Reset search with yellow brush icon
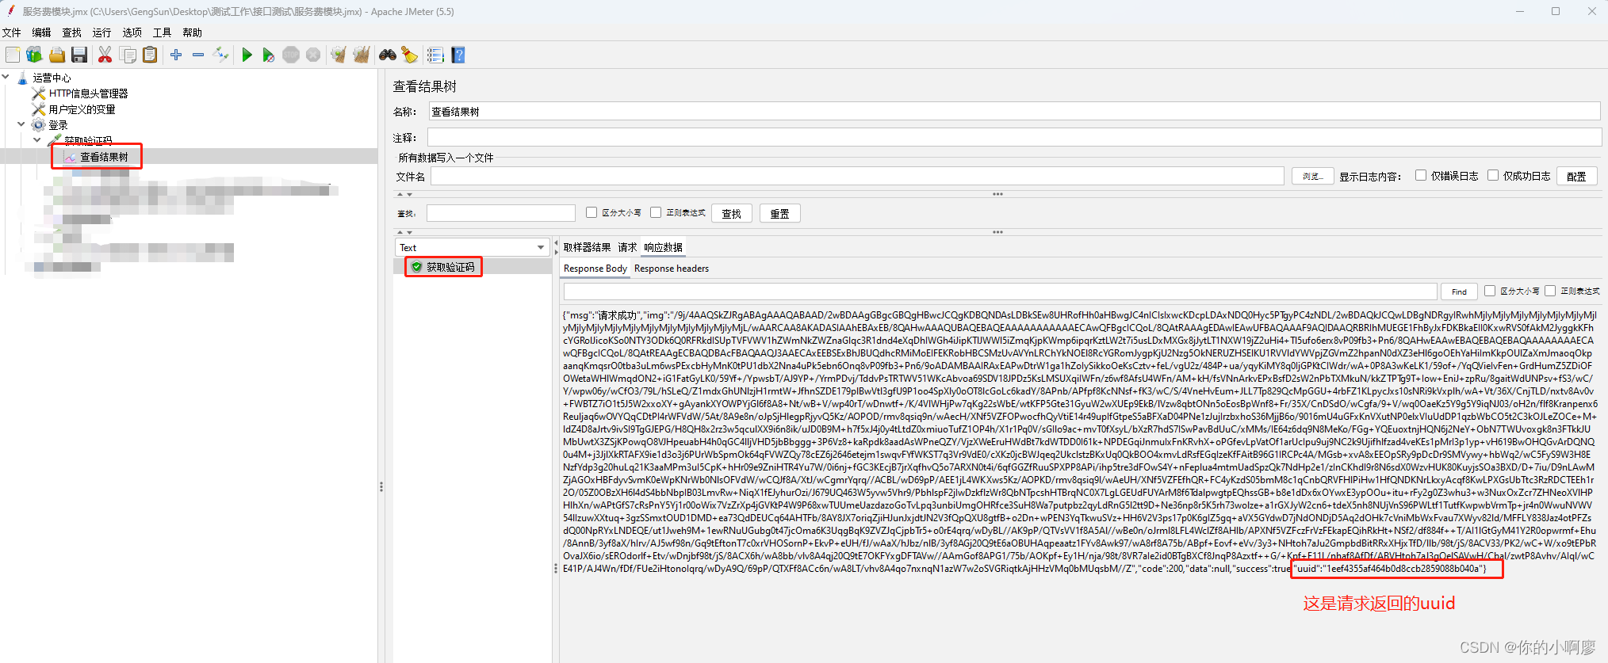The image size is (1608, 663). coord(409,55)
